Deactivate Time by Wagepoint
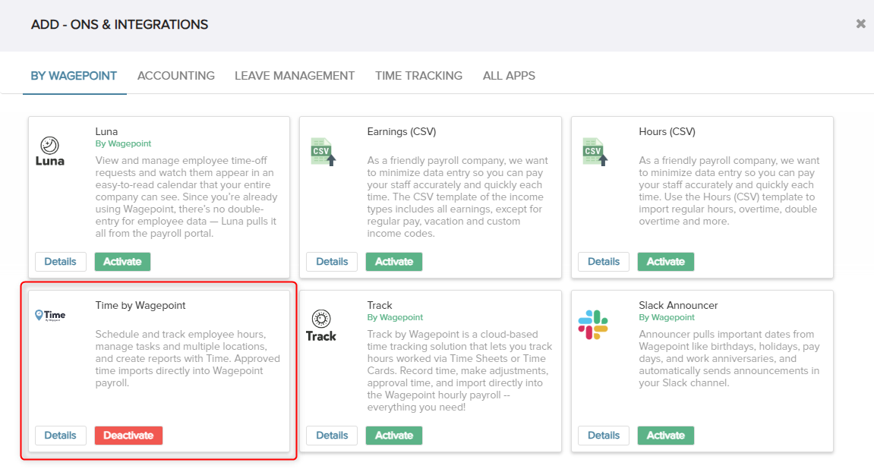Image resolution: width=874 pixels, height=472 pixels. click(x=128, y=435)
